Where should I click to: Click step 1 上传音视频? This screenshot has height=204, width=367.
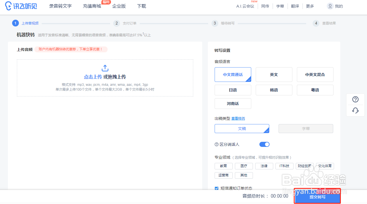(25, 23)
